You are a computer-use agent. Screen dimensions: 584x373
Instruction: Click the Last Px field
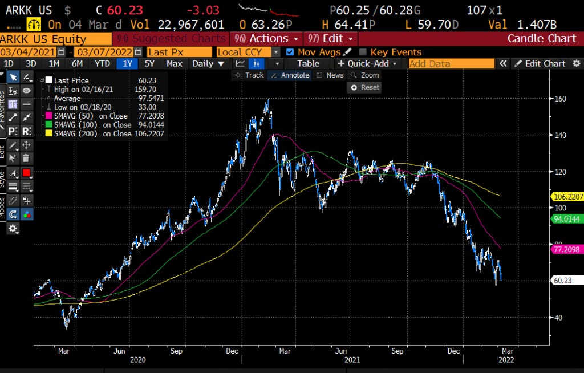click(179, 52)
